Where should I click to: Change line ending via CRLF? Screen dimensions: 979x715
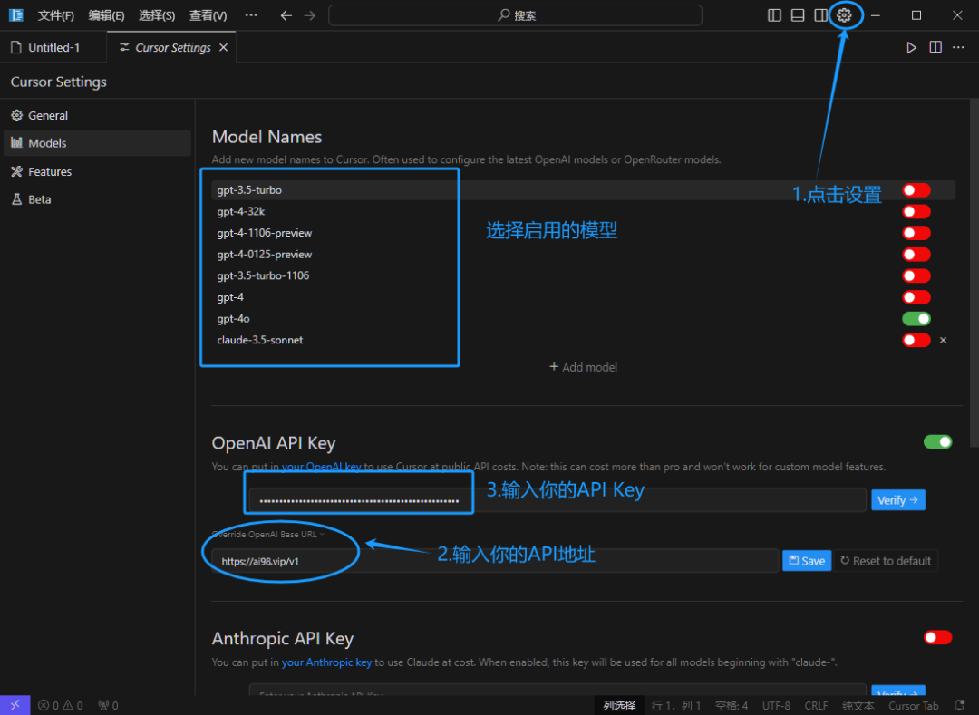point(816,706)
